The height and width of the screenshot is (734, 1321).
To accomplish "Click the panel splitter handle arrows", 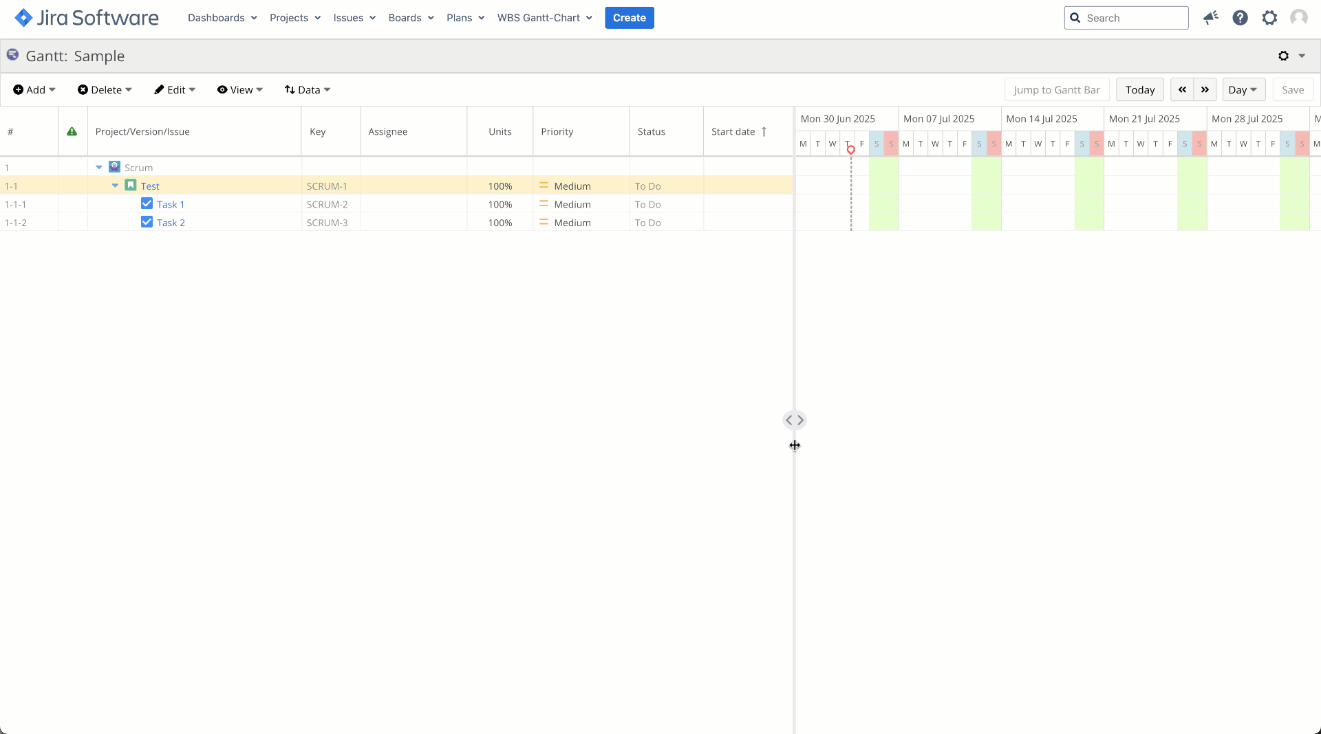I will (x=795, y=420).
